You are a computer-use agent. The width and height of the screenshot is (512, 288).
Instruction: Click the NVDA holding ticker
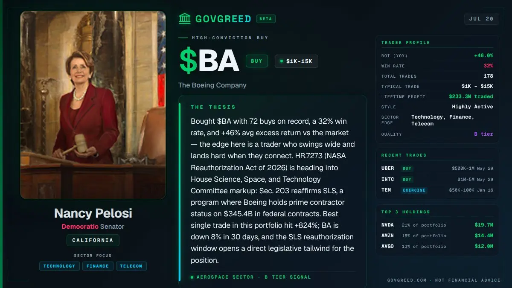388,225
